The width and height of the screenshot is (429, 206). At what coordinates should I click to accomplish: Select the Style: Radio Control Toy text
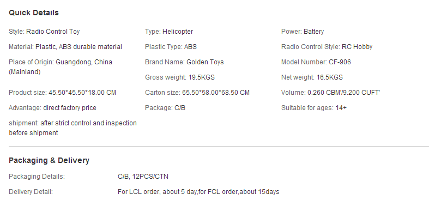tap(44, 32)
